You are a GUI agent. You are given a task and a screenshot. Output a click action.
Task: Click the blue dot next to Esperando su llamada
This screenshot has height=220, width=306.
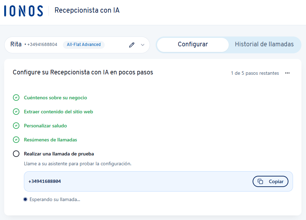(25, 199)
